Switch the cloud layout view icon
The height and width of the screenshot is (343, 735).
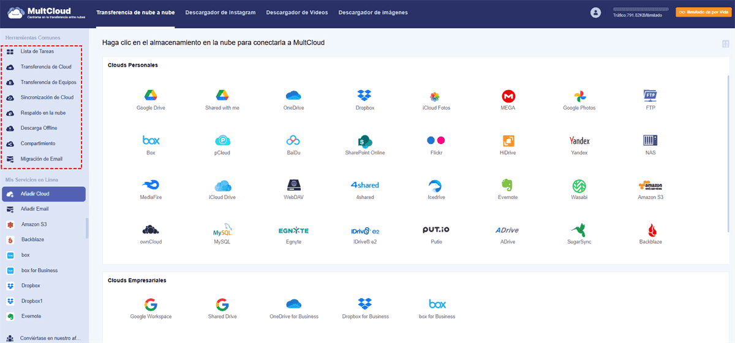tap(725, 43)
